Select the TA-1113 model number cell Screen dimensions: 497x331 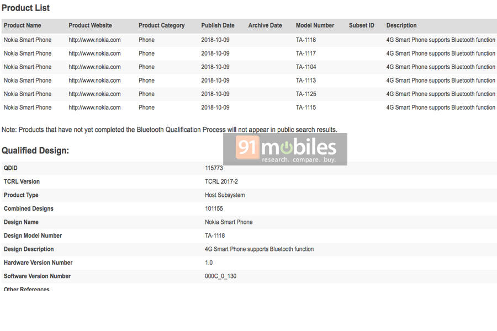306,81
